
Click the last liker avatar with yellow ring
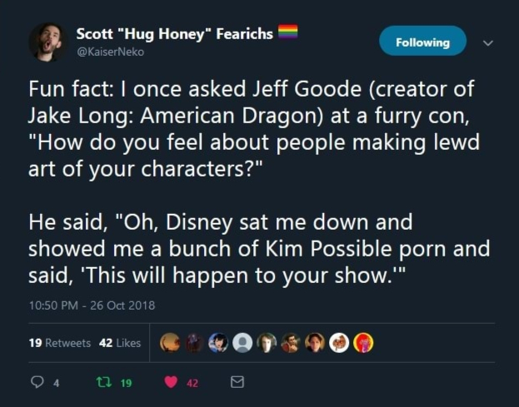pyautogui.click(x=363, y=343)
